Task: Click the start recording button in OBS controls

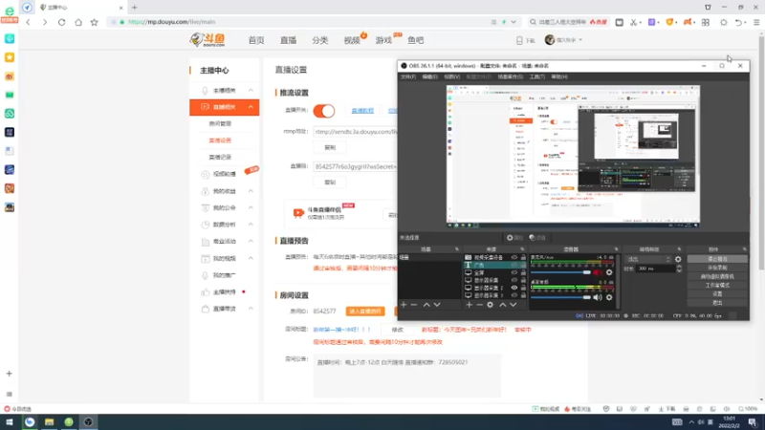Action: point(716,268)
